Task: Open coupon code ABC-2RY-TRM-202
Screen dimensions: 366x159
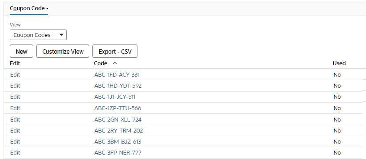Action: click(x=118, y=131)
